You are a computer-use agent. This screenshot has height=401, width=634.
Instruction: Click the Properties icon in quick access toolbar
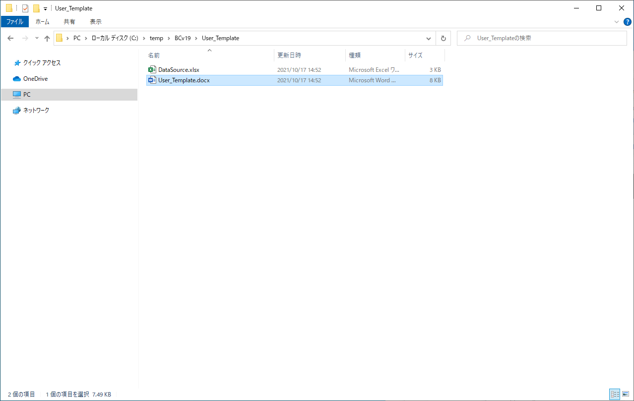pyautogui.click(x=25, y=8)
